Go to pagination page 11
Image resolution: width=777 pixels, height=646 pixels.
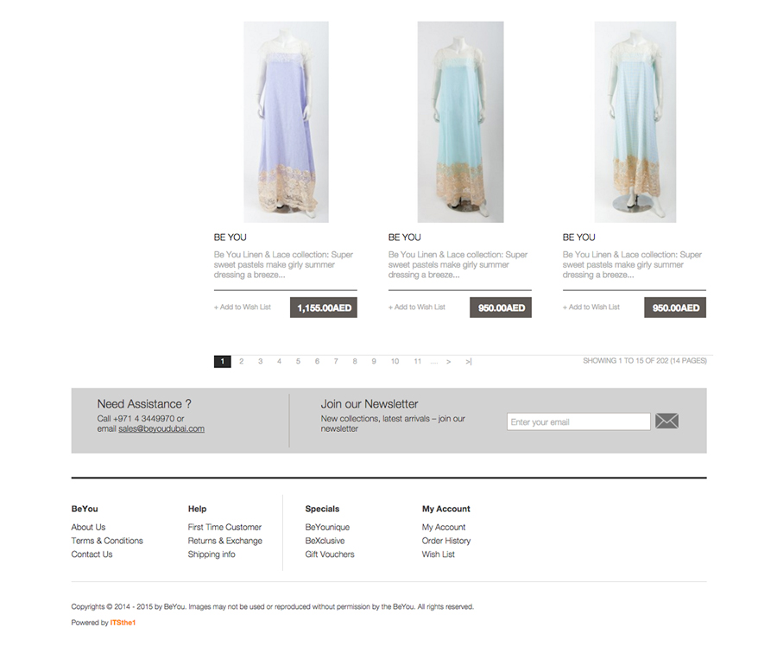coord(417,361)
